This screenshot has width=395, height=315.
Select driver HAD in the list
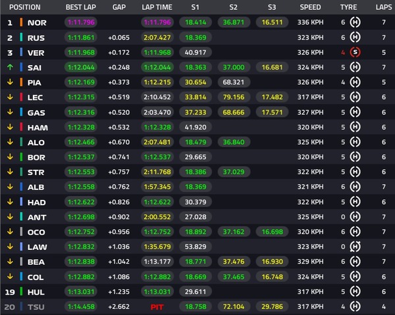[x=36, y=202]
